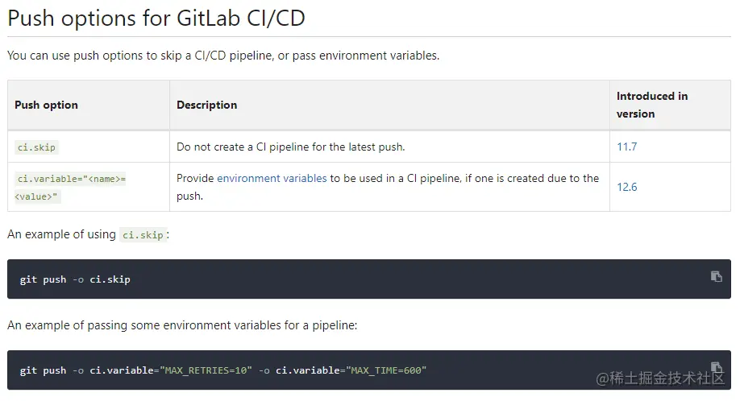740x401 pixels.
Task: Click the Push options for GitLab CI/CD heading
Action: point(156,18)
